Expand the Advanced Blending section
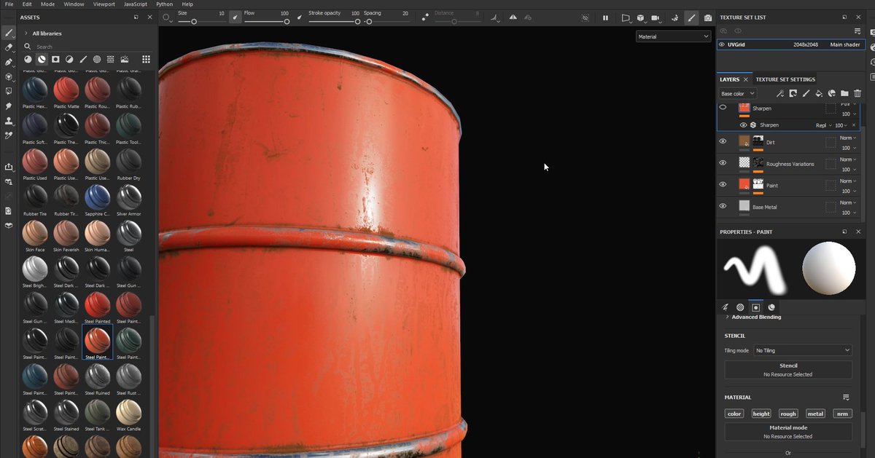The image size is (875, 458). click(752, 317)
